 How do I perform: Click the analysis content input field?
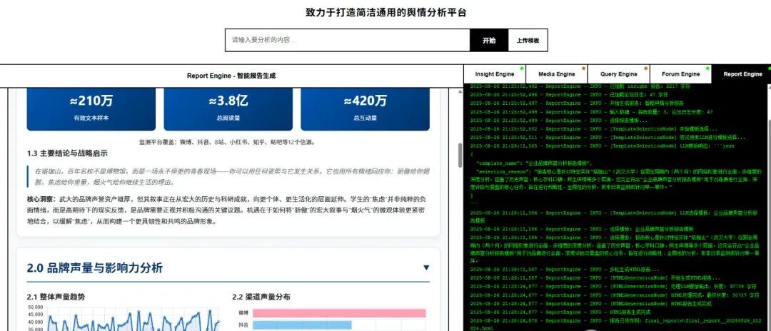(347, 40)
